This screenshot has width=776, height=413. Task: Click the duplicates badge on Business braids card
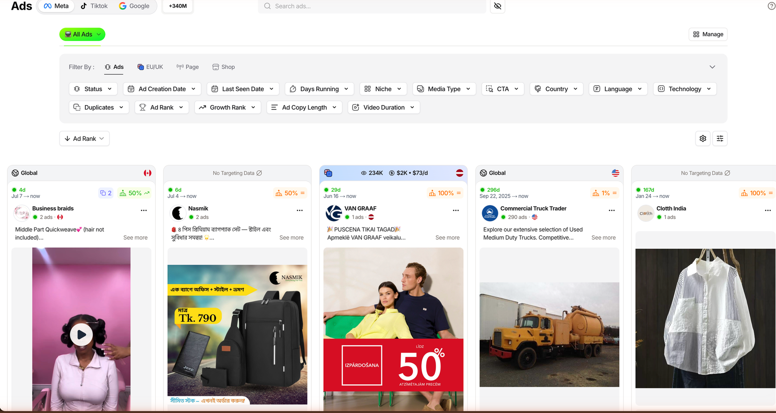[x=106, y=193]
